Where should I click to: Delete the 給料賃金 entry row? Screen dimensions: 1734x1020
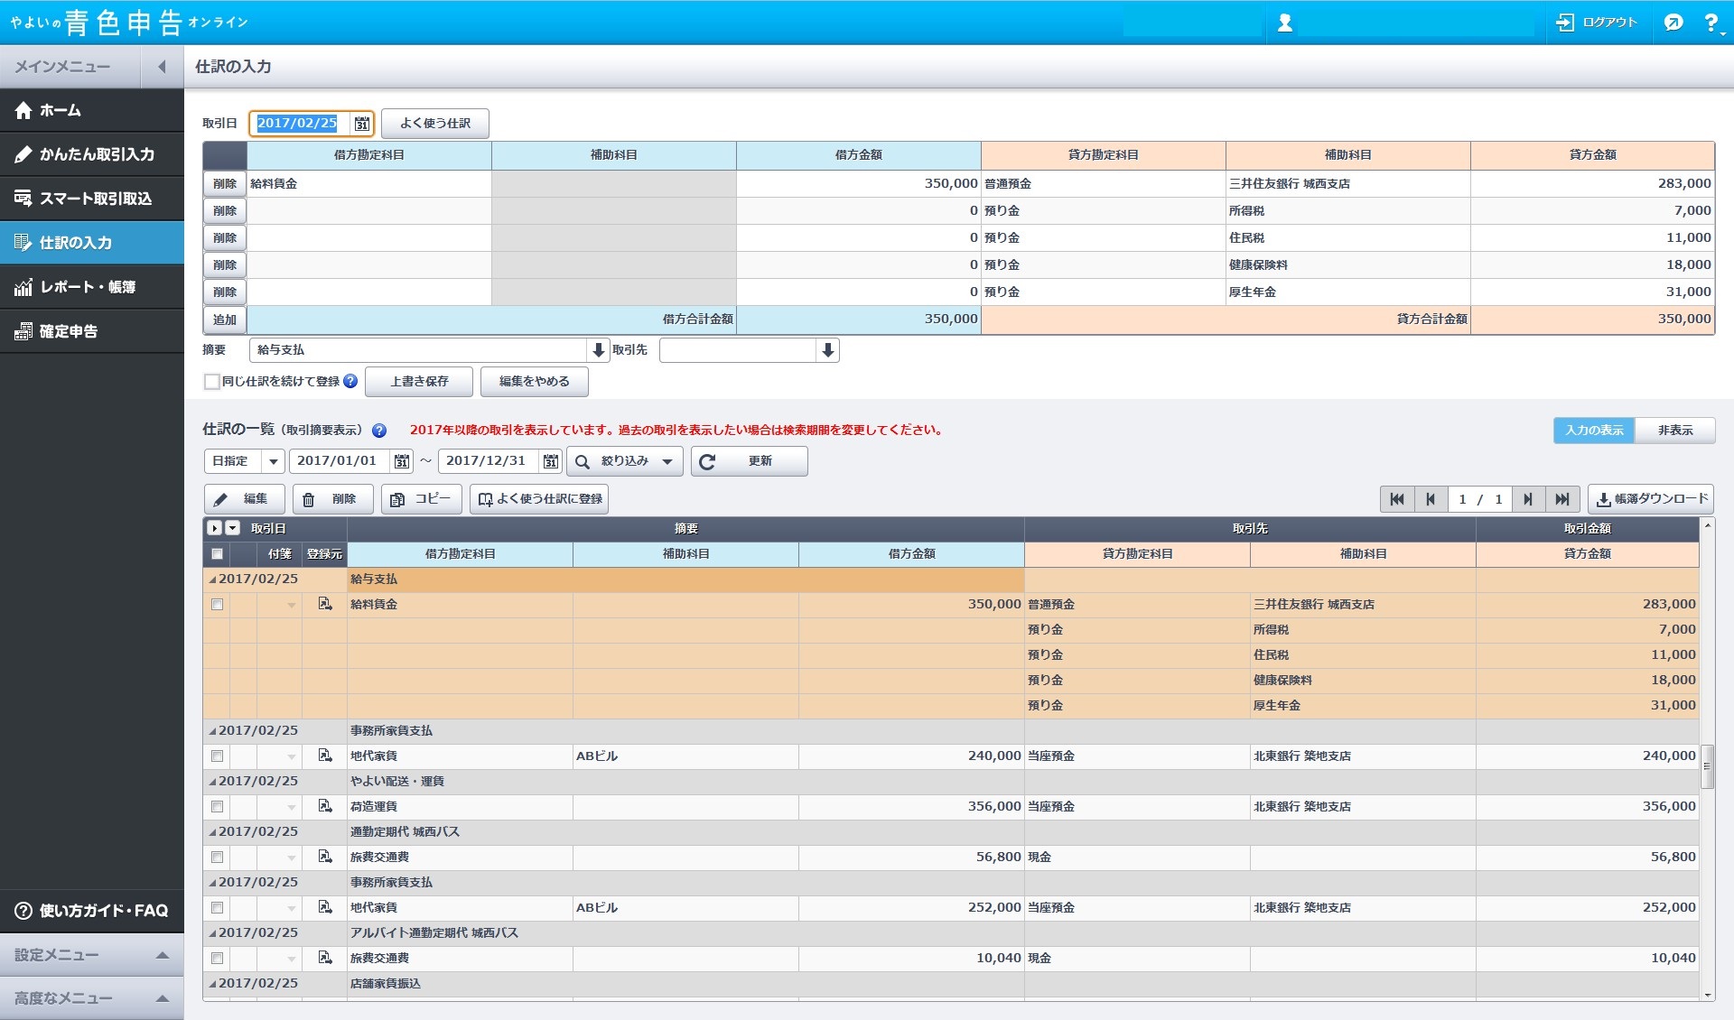(225, 184)
